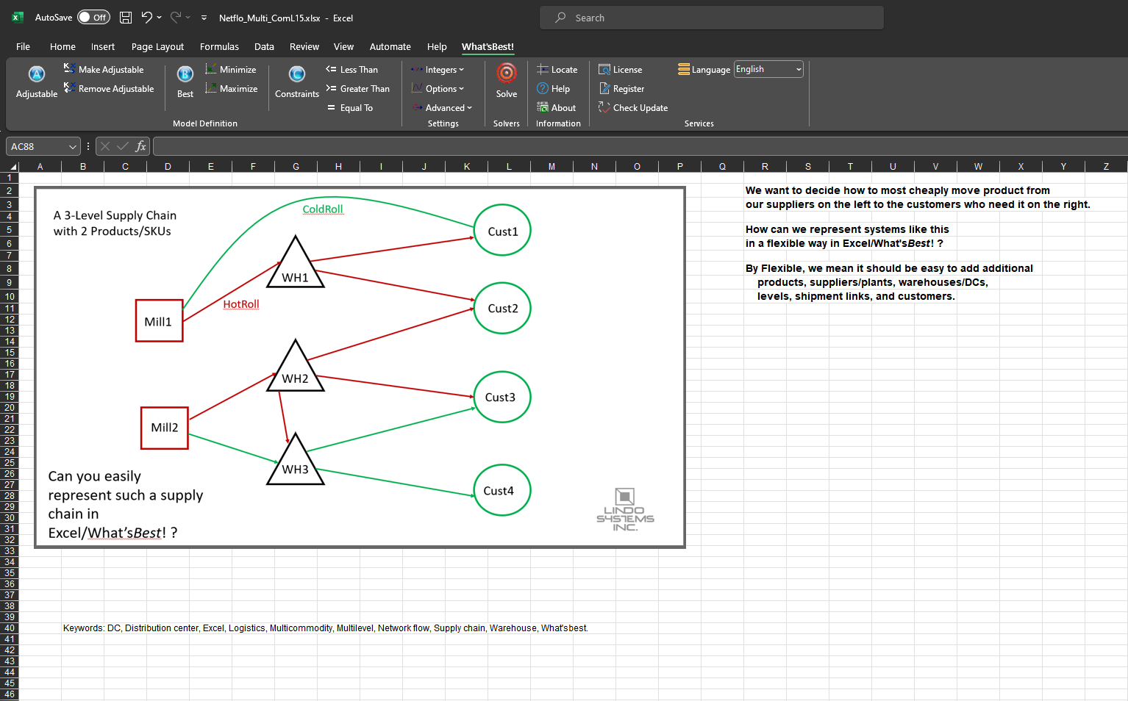1128x701 pixels.
Task: Open the Page Layout tab
Action: (157, 47)
